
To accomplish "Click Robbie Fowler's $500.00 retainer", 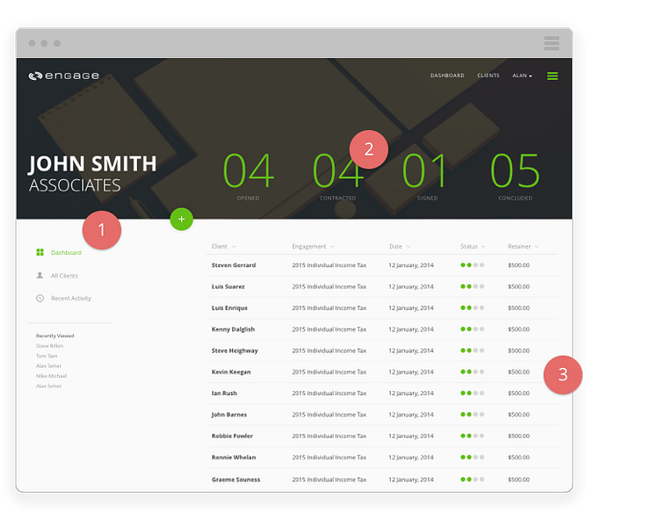I will (518, 436).
